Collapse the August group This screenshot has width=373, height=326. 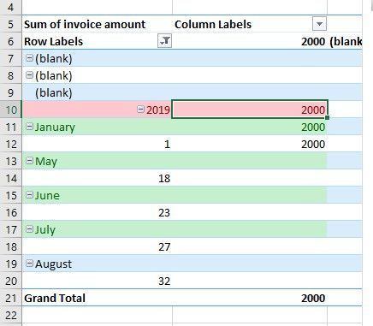[29, 264]
